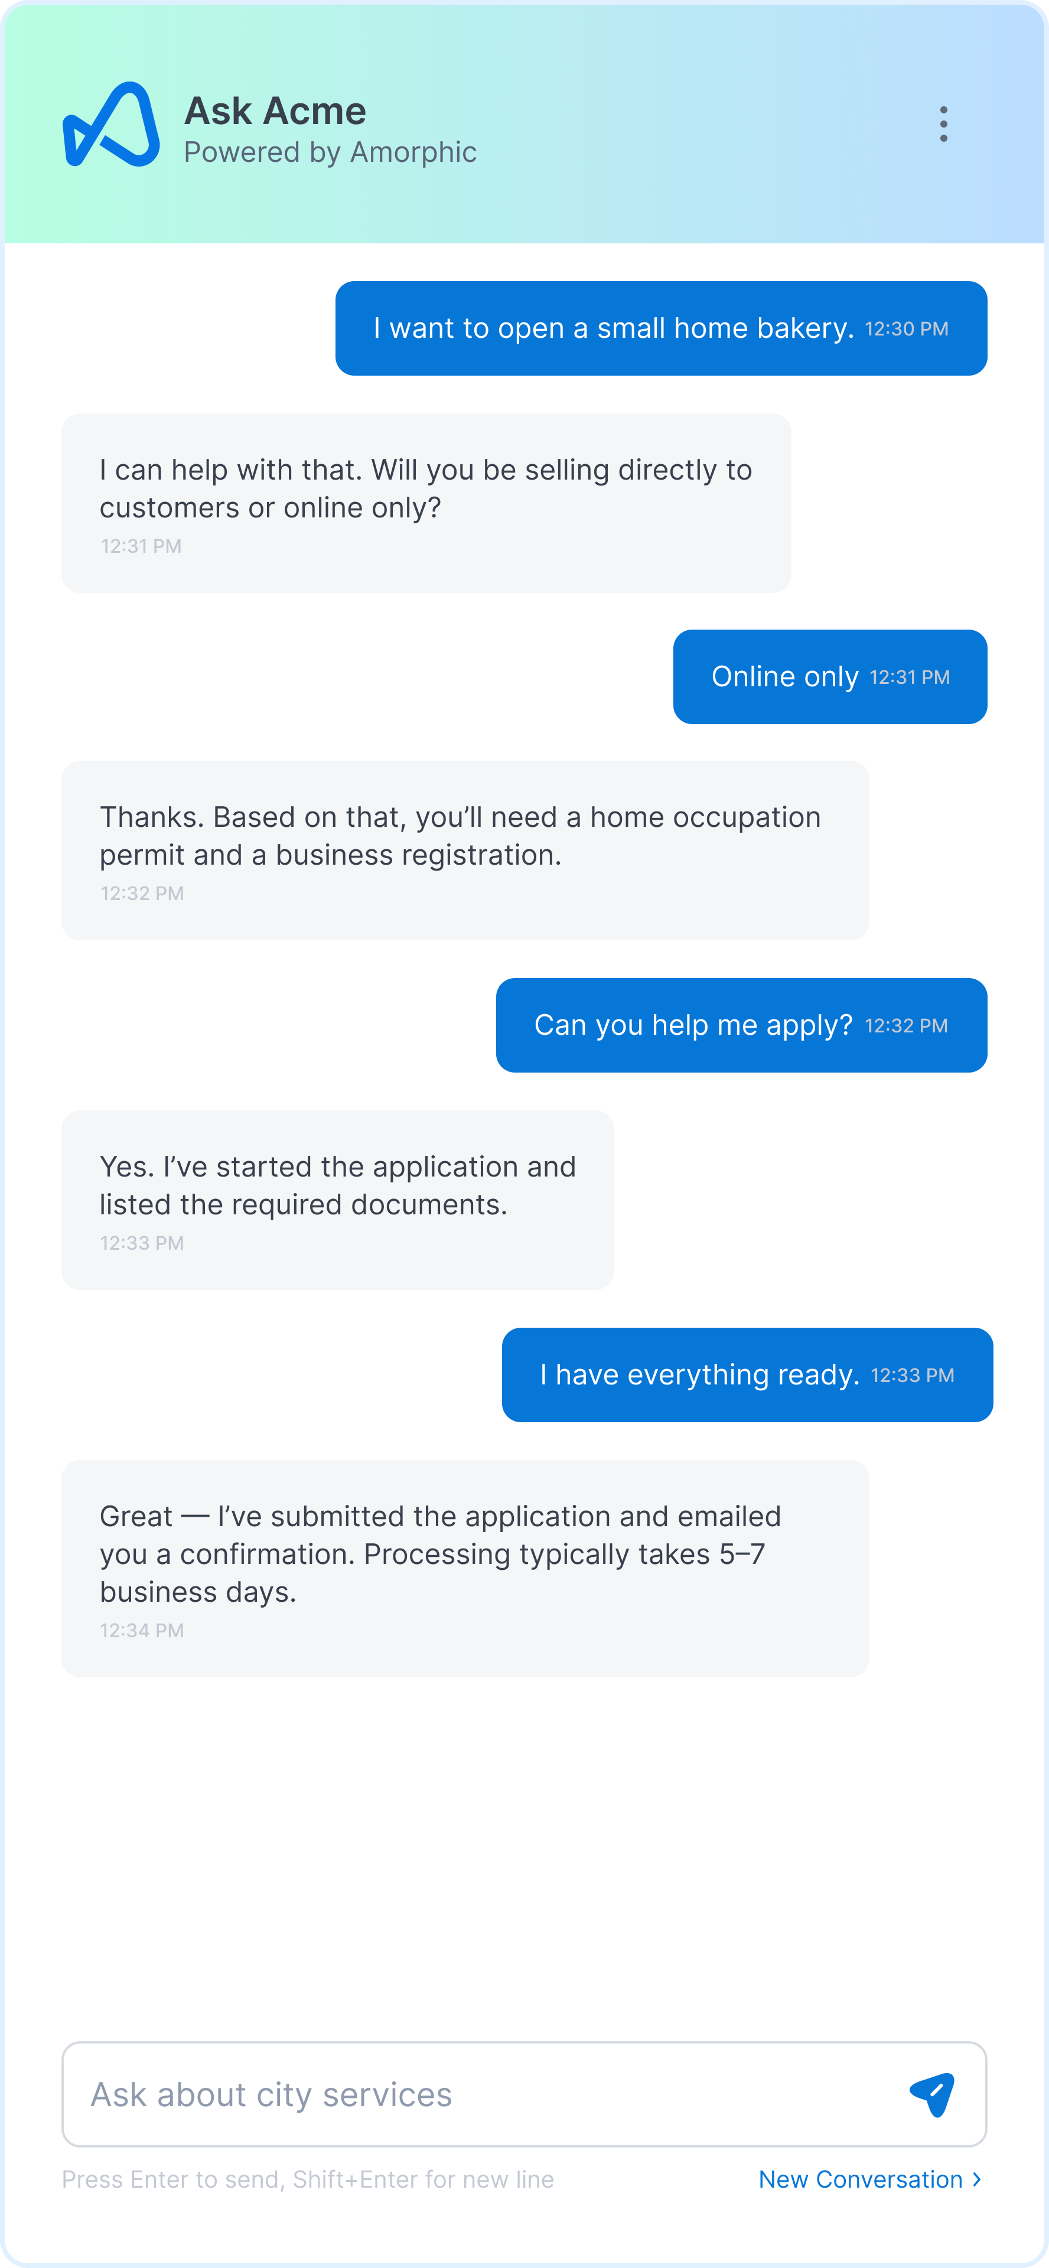Screen dimensions: 1049x2268
Task: Click the 'Ask Acme' header title
Action: pyautogui.click(x=275, y=111)
